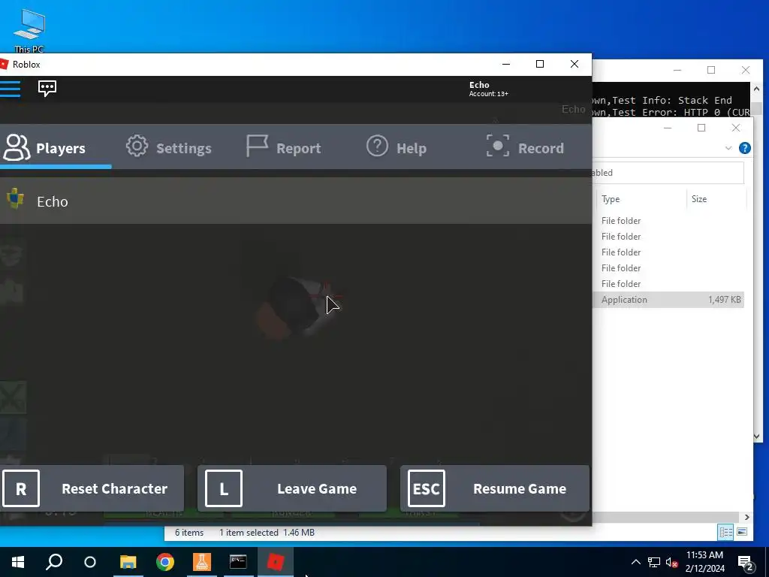Open the command prompt taskbar icon
This screenshot has width=769, height=577.
238,562
